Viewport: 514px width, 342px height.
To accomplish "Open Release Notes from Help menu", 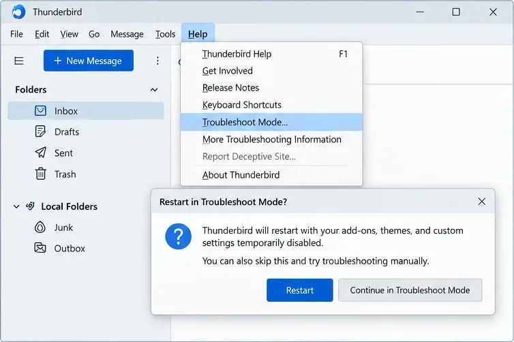I will pyautogui.click(x=271, y=88).
